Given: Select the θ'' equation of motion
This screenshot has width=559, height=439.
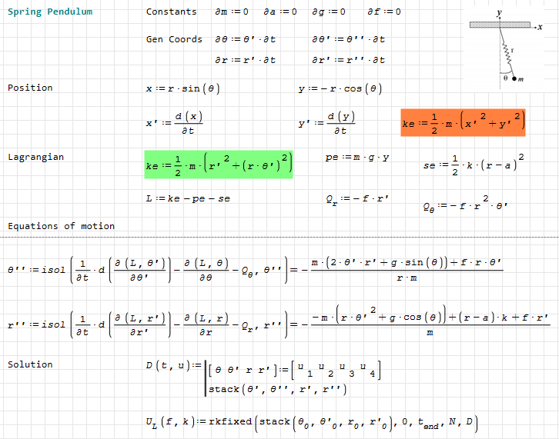Looking at the screenshot, I should (256, 270).
